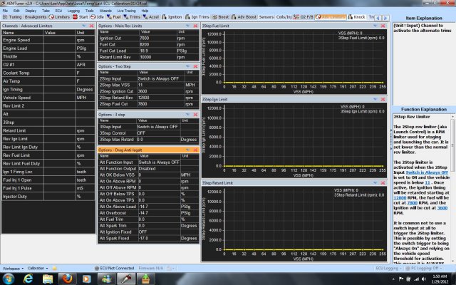Pin the Channels - Advanced Limiters panel
This screenshot has width=456, height=285.
(85, 26)
